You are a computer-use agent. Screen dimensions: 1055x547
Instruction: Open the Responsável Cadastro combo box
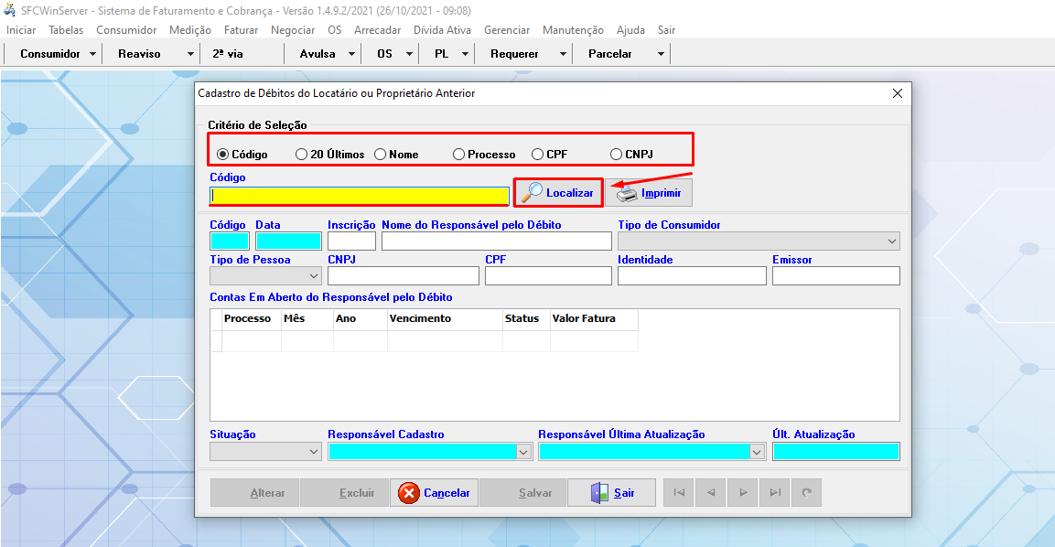pos(523,452)
